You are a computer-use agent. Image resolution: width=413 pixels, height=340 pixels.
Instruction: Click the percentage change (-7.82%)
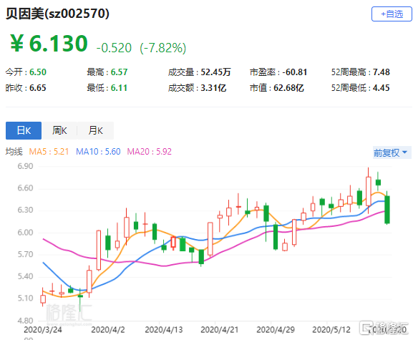[x=163, y=48]
